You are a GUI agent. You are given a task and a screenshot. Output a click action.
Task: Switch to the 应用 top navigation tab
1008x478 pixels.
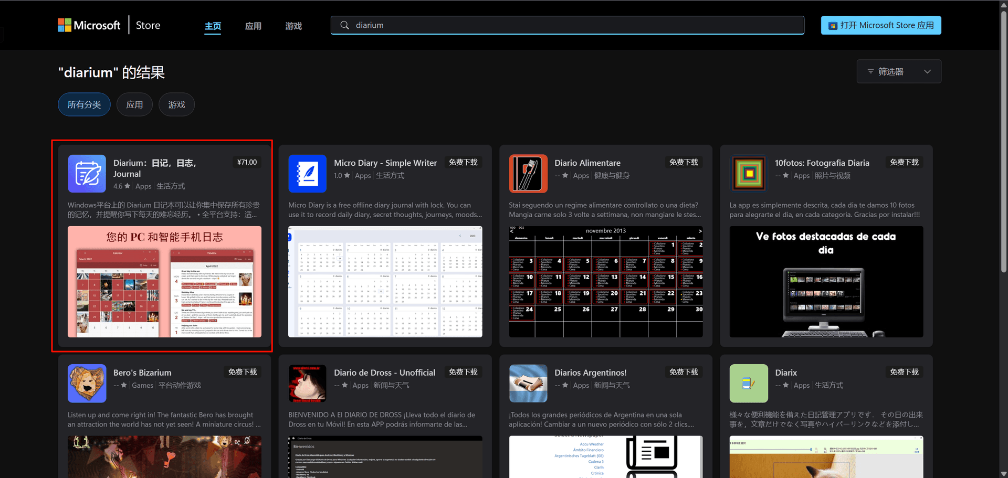click(253, 26)
